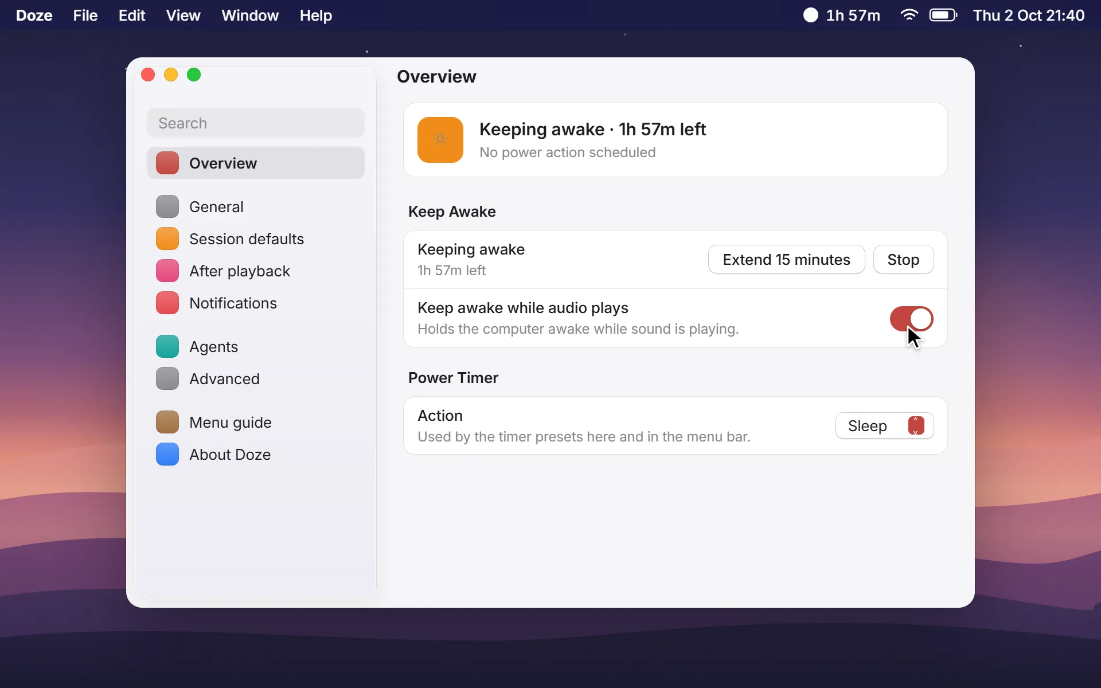1101x688 pixels.
Task: Focus the sidebar Search field
Action: pos(256,123)
